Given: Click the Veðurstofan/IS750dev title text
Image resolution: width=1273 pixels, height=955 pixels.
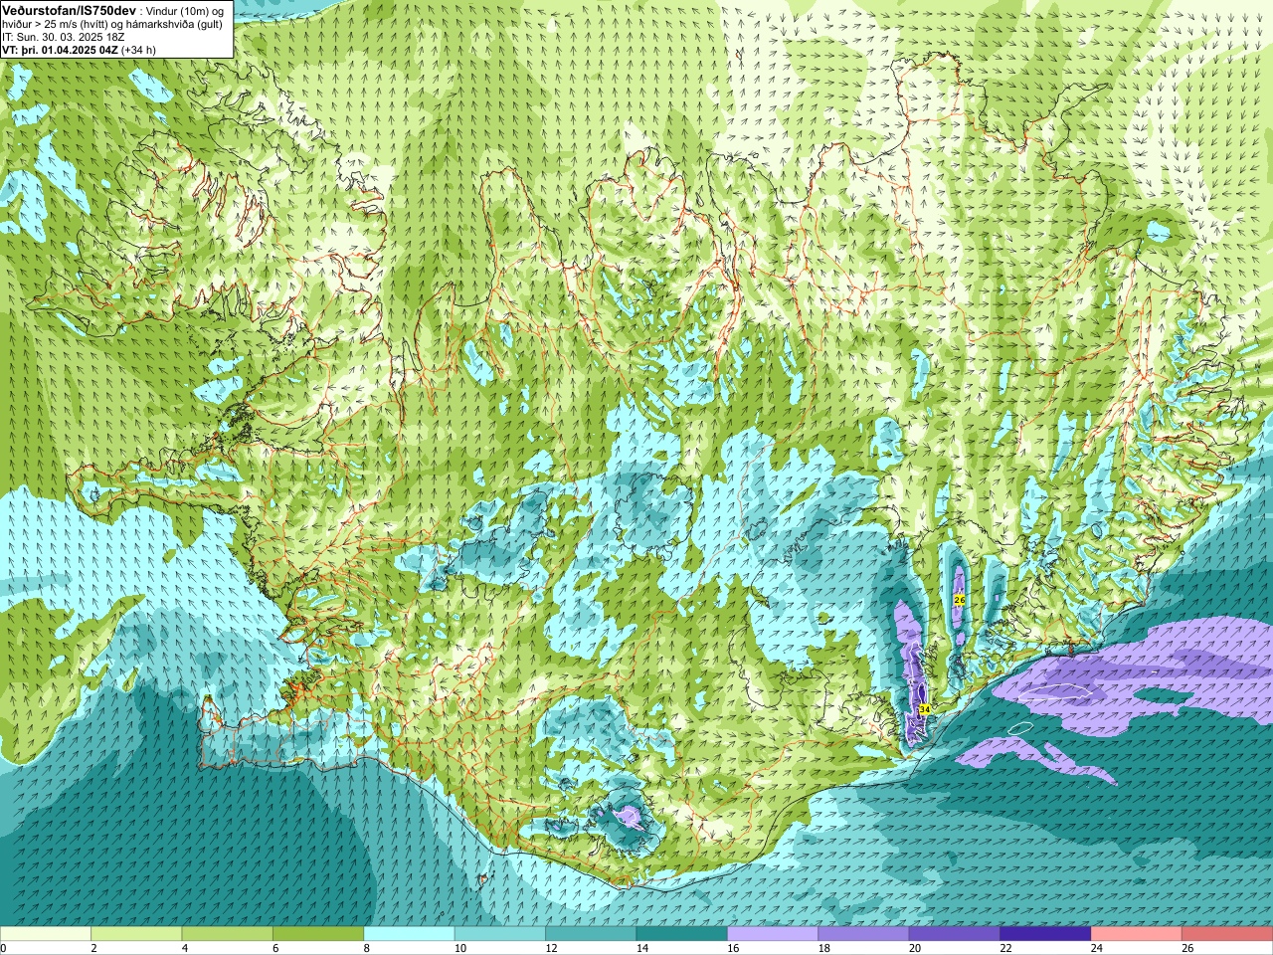Looking at the screenshot, I should [69, 9].
